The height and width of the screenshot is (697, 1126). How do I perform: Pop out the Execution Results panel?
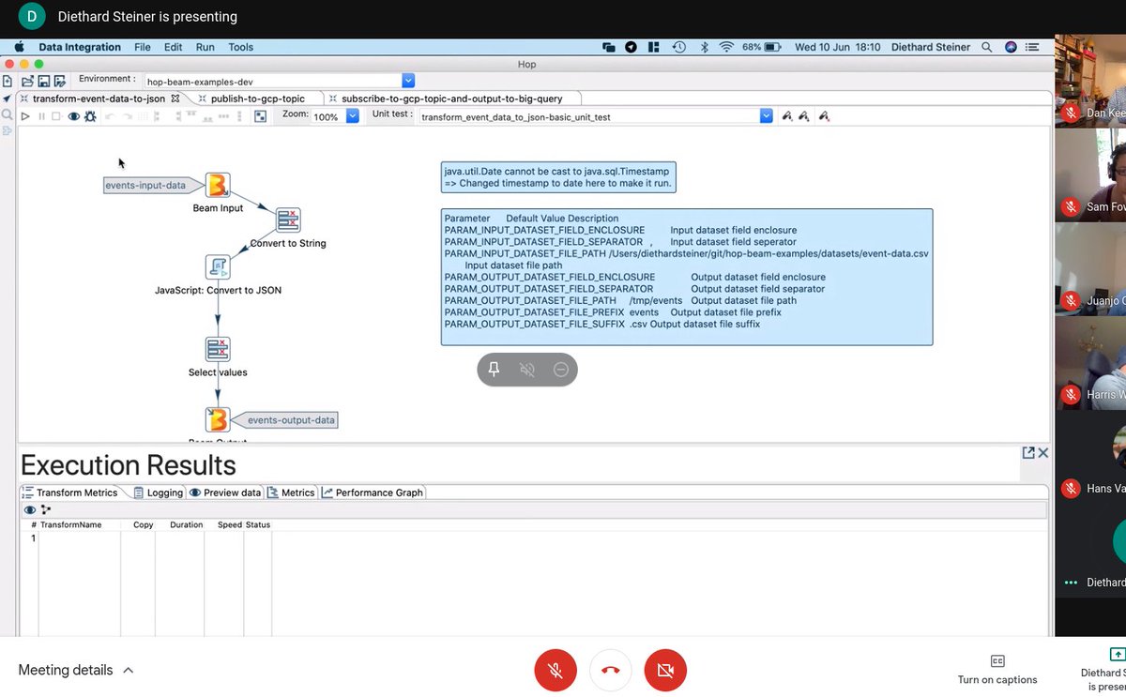click(1028, 453)
